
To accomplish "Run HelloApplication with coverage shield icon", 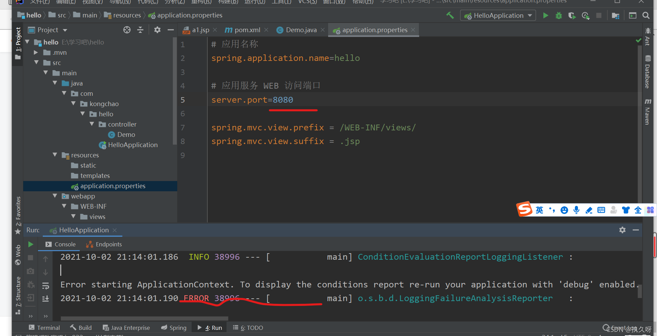I will (x=572, y=15).
